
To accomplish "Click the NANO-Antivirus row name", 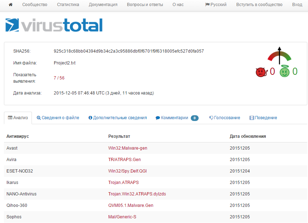I will (22, 194).
